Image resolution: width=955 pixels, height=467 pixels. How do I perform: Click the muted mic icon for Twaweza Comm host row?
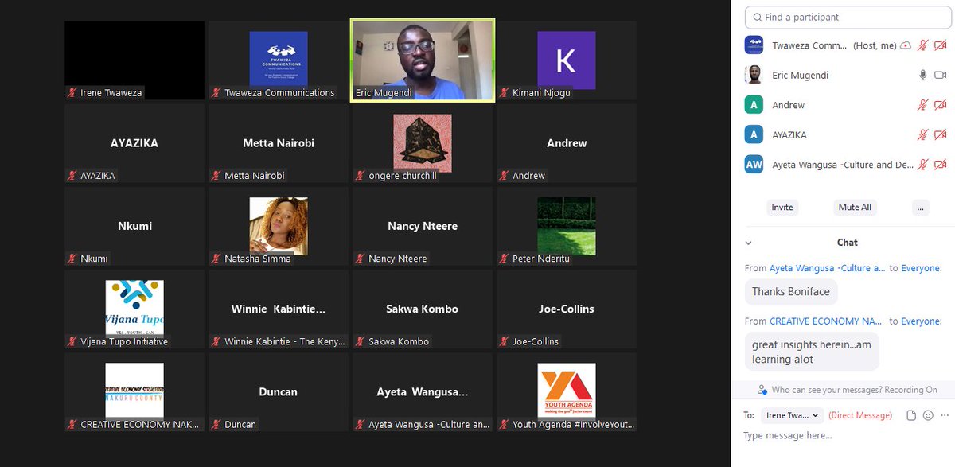click(x=923, y=45)
